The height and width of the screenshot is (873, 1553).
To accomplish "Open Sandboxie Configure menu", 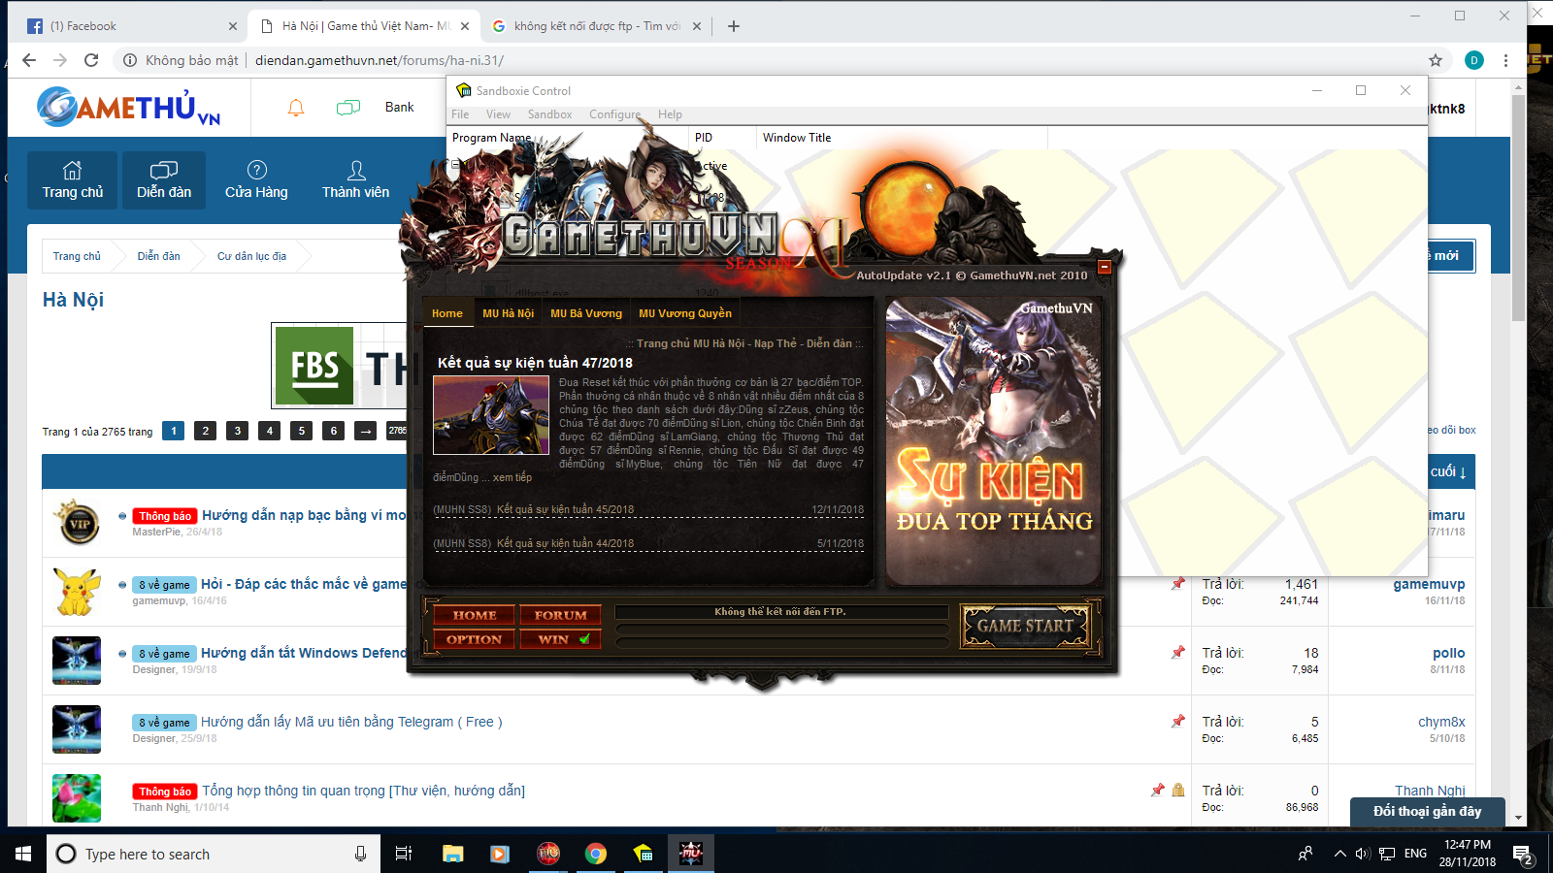I will (614, 114).
